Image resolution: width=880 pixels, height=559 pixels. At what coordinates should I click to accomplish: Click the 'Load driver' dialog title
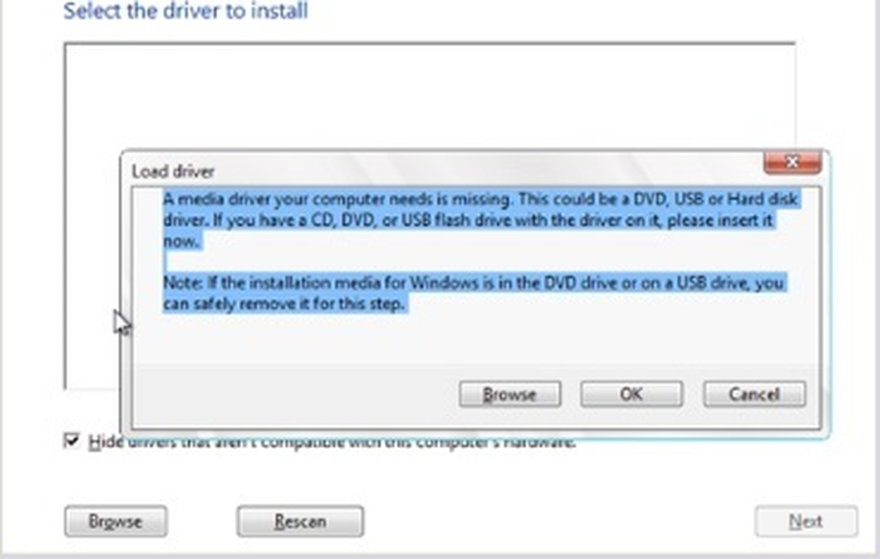point(172,171)
